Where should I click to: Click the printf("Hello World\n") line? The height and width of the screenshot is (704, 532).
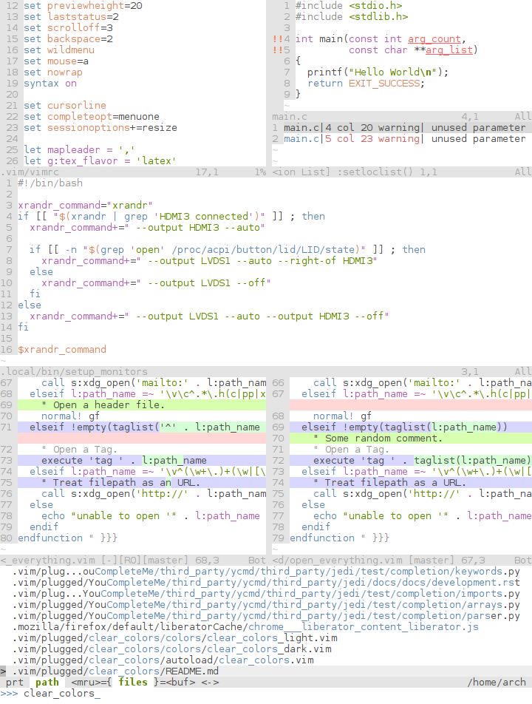point(378,72)
